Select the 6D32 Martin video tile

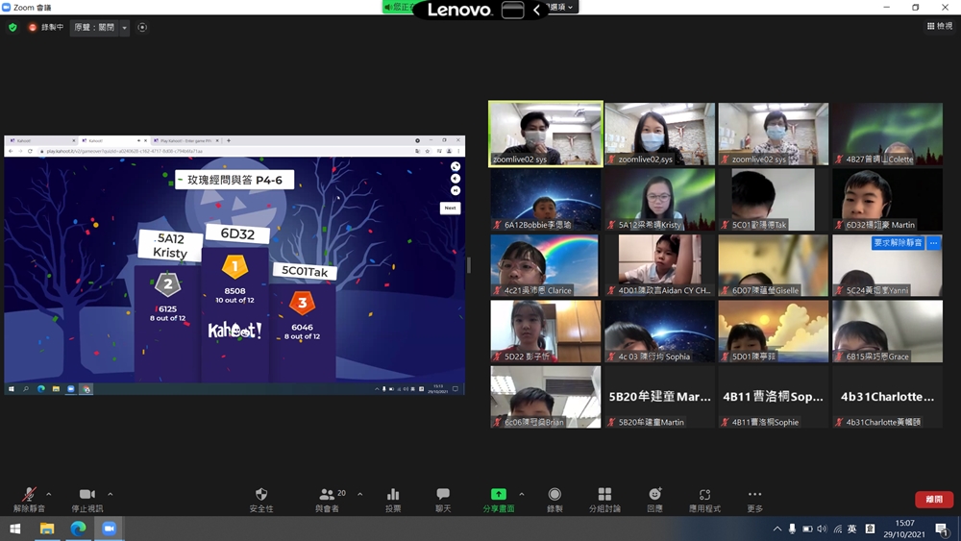point(887,200)
